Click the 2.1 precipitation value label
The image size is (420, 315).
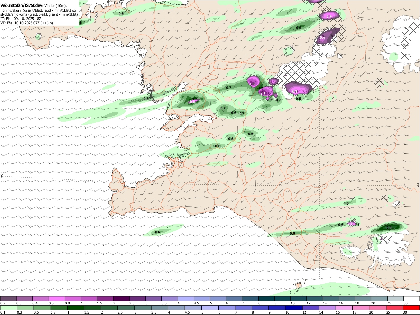(x=263, y=93)
